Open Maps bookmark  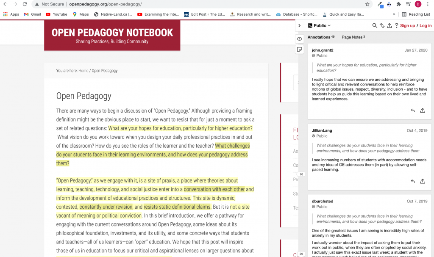tap(81, 14)
